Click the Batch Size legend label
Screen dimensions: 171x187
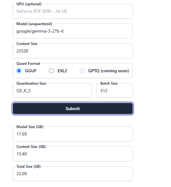click(x=109, y=83)
